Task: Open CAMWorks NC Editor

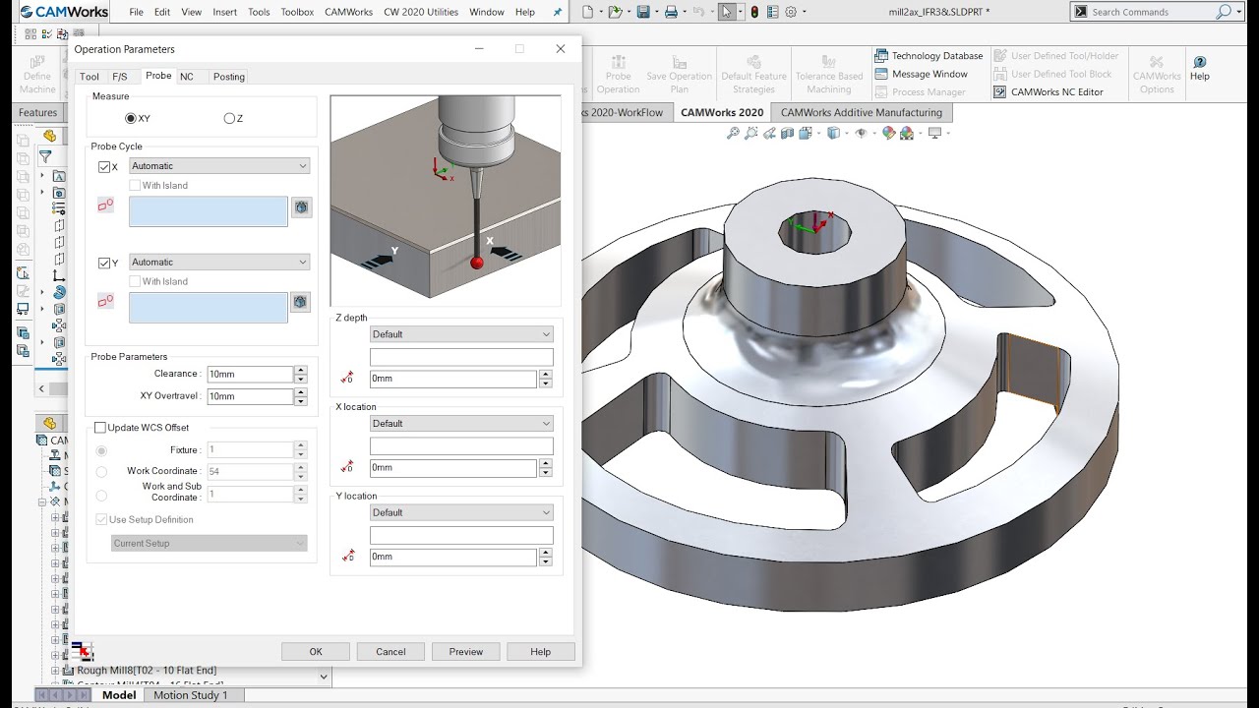Action: [x=1049, y=91]
